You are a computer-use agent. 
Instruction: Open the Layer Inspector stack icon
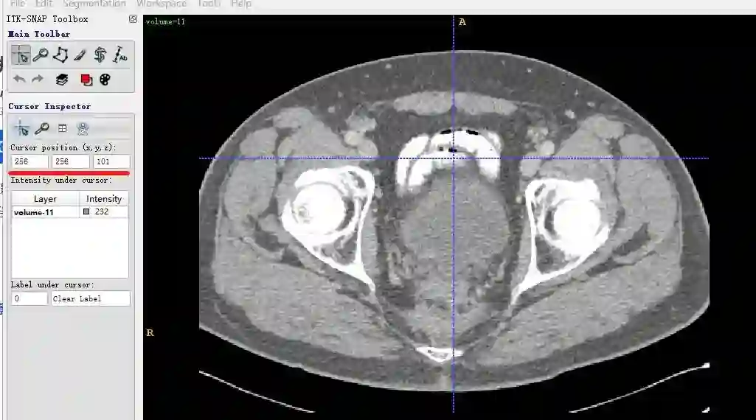tap(62, 80)
